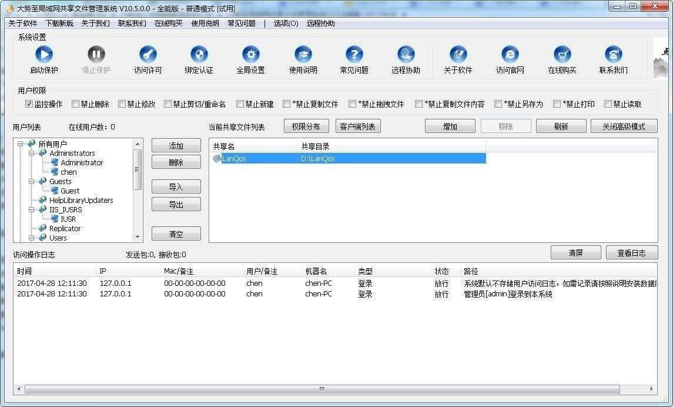Open 在线购买 menu item
Image resolution: width=673 pixels, height=407 pixels.
[168, 23]
